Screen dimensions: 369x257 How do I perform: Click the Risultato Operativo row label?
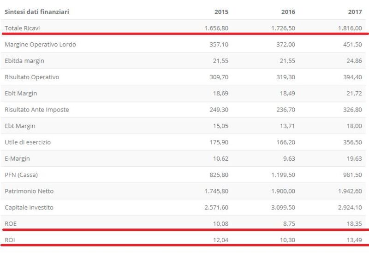coord(32,77)
